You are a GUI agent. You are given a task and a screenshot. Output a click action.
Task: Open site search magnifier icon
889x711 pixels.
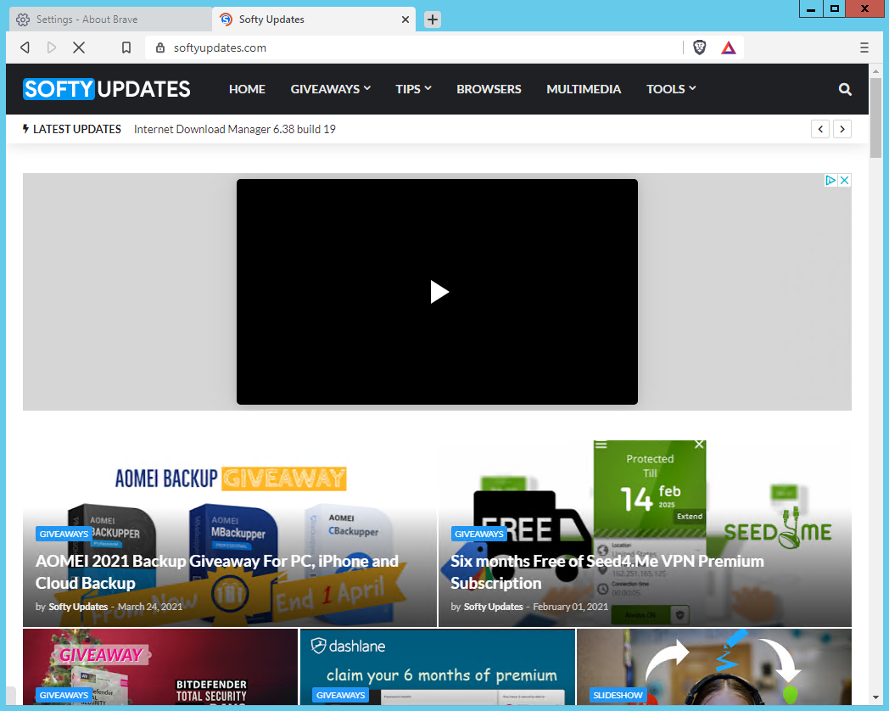click(x=845, y=89)
